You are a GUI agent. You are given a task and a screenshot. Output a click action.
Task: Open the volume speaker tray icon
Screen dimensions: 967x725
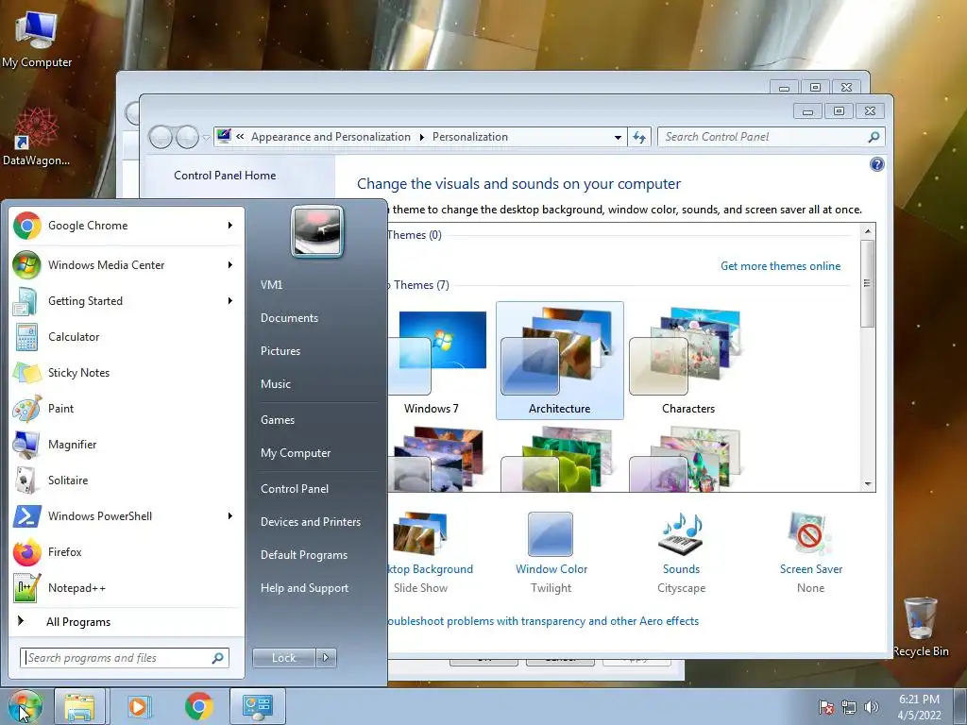872,707
